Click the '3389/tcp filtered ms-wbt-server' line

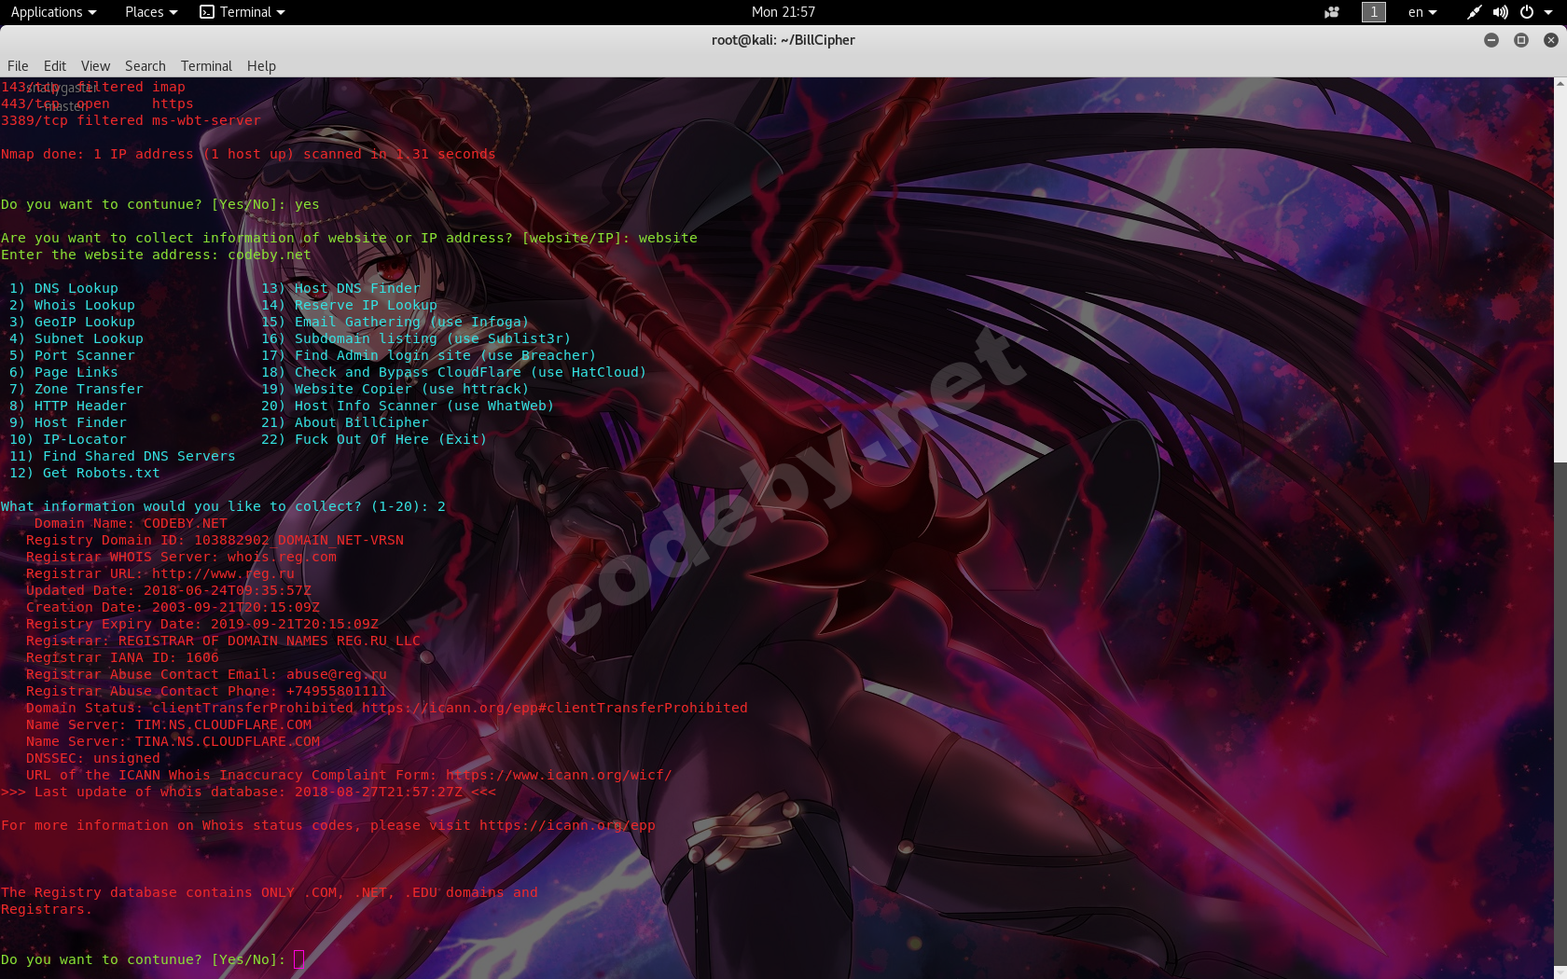(x=131, y=120)
